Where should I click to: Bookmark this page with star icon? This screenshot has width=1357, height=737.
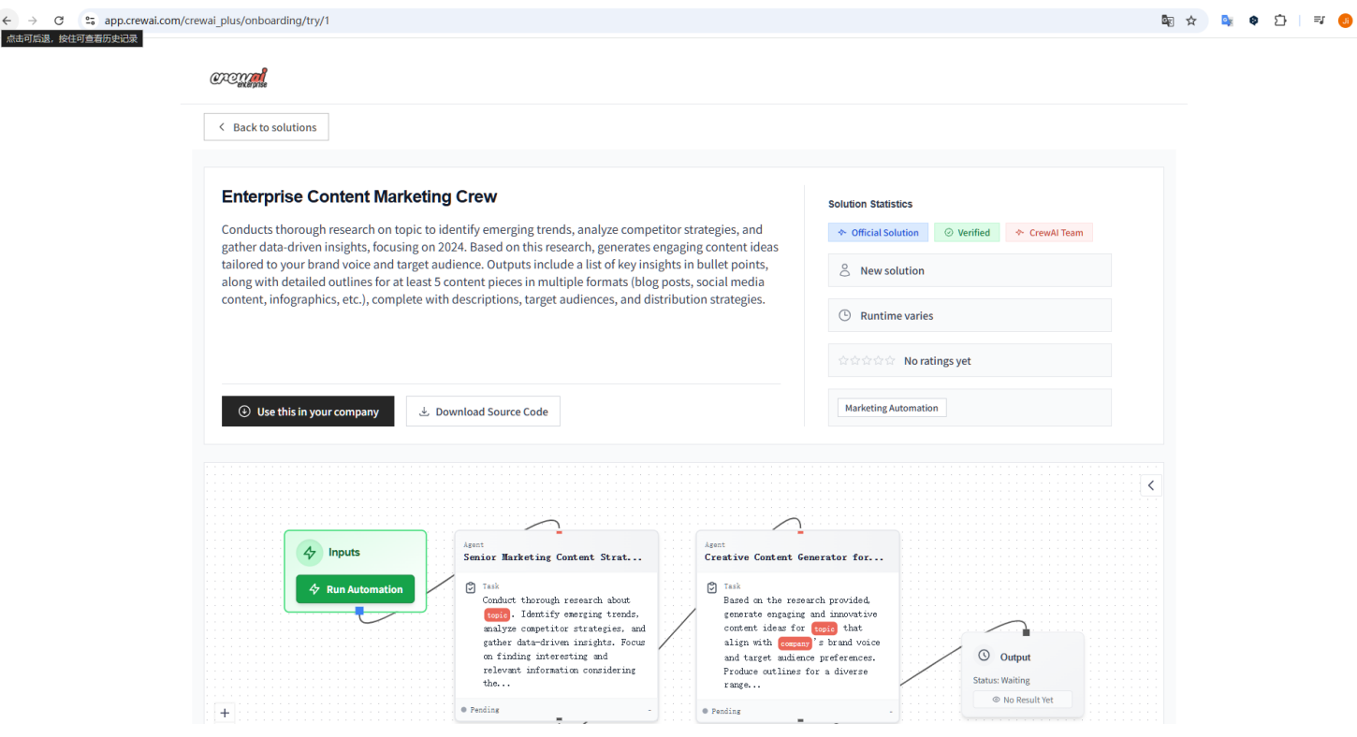tap(1191, 20)
